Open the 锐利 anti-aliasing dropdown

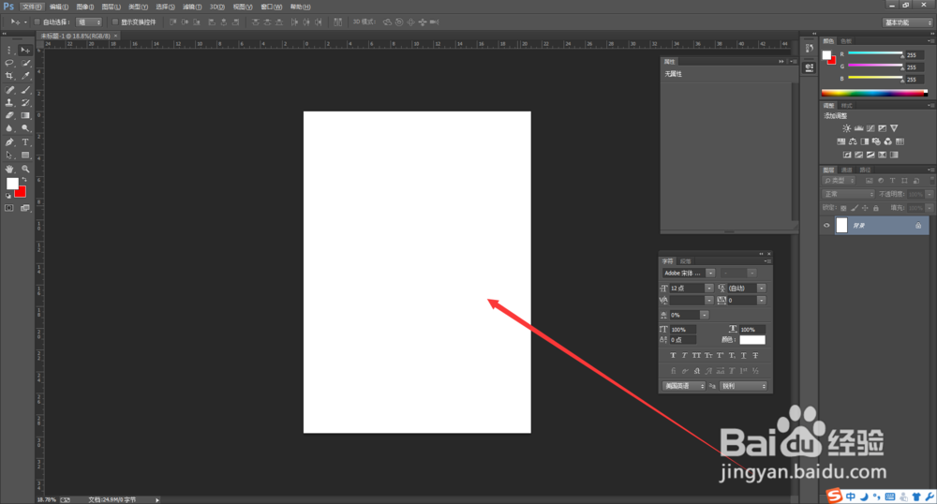743,386
